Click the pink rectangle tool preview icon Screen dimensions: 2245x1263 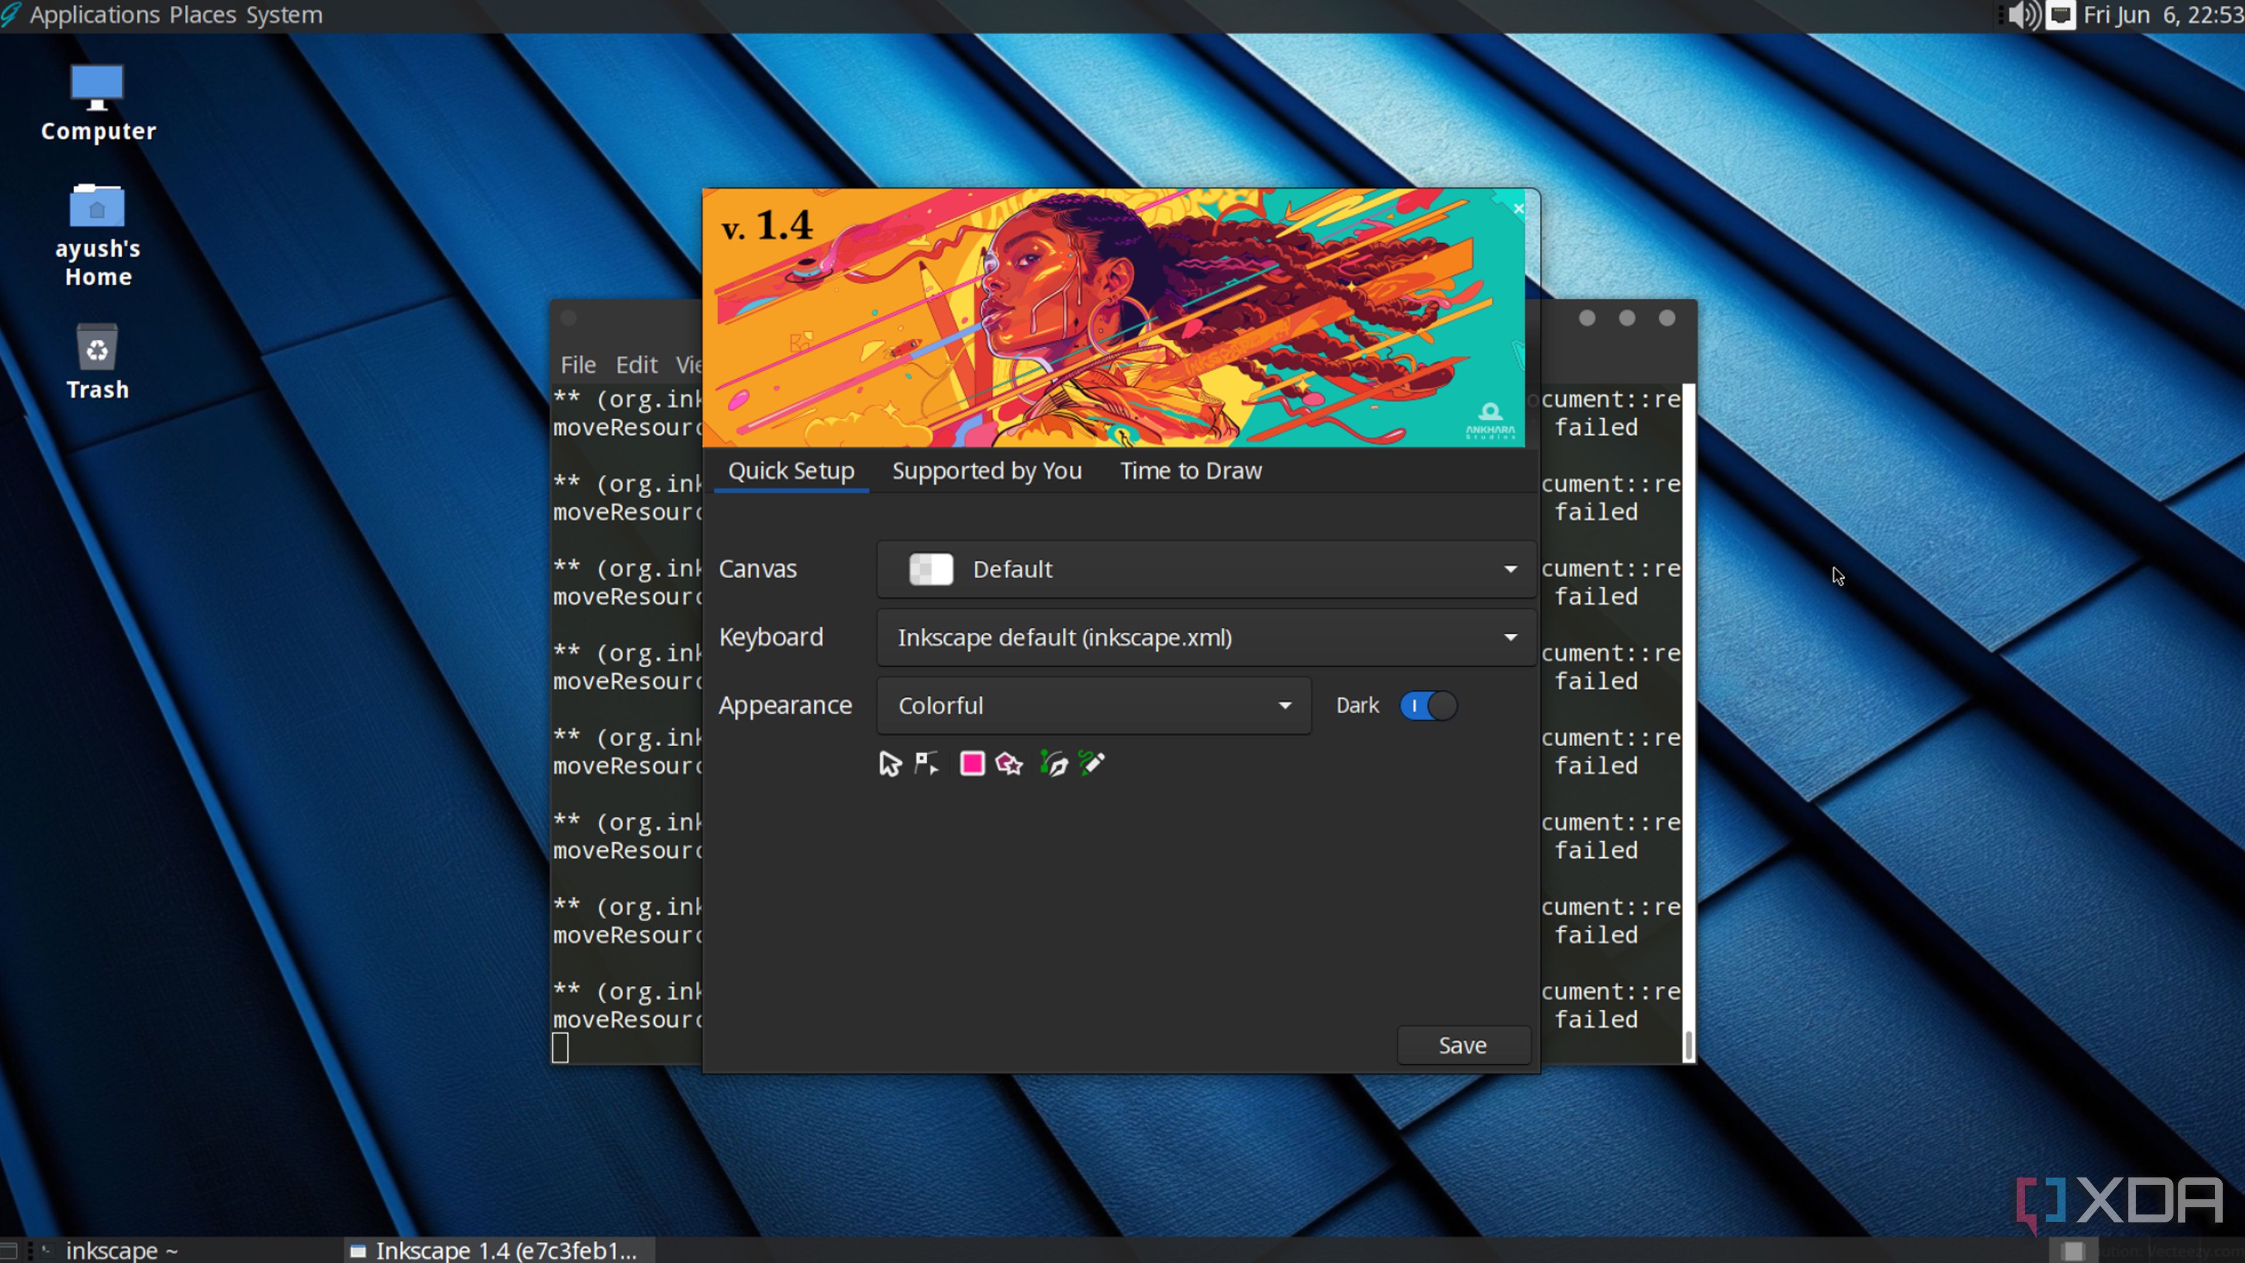tap(972, 764)
